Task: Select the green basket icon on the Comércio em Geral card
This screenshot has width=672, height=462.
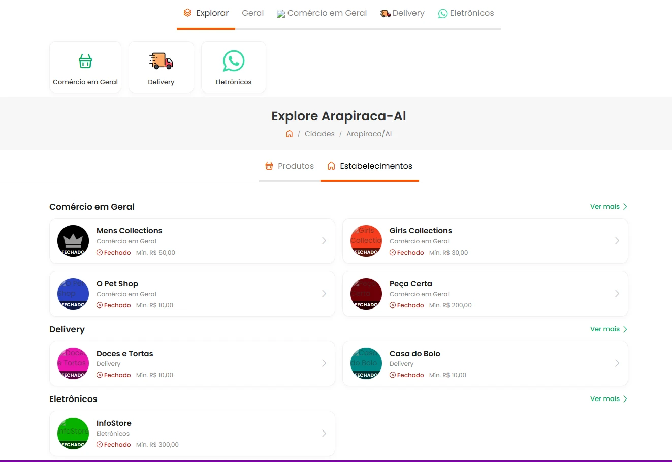Action: [85, 61]
